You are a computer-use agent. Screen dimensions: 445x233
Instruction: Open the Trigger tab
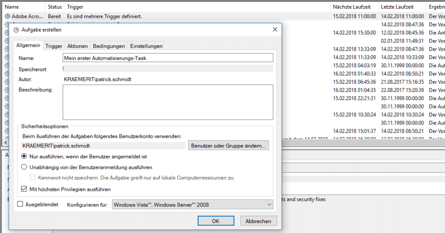point(53,46)
